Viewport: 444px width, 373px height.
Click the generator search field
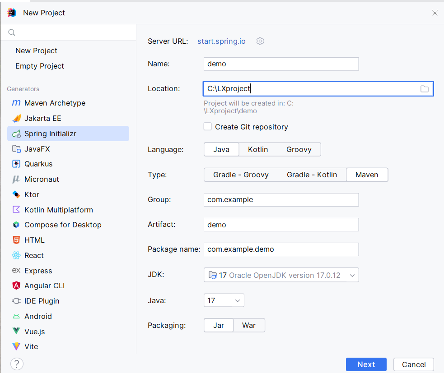68,32
